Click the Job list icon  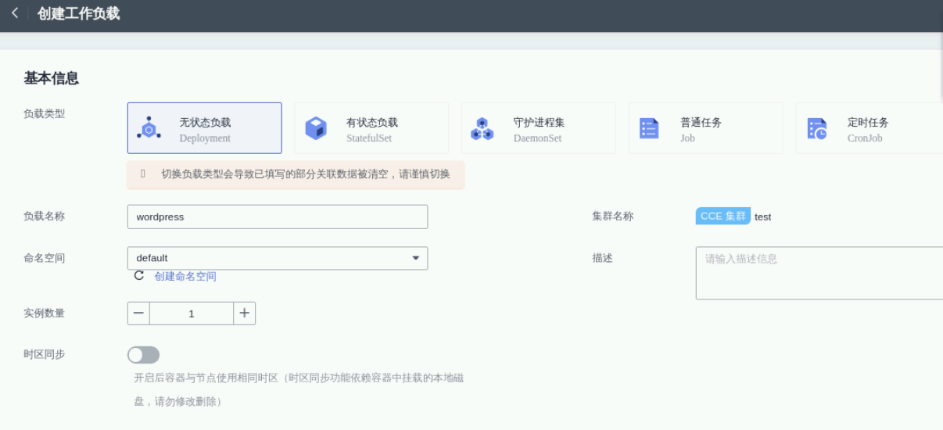coord(649,128)
